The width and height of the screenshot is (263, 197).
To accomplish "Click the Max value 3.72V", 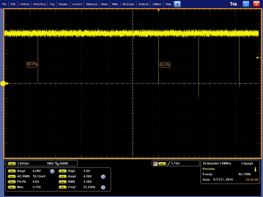I will pos(36,187).
